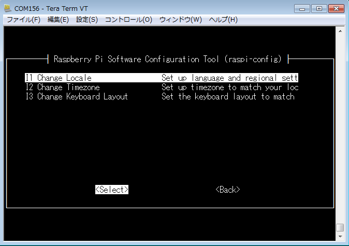Maximize the Tera Term window
349x246 pixels.
(319, 9)
